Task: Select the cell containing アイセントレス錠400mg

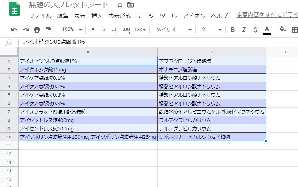Action: coord(88,120)
